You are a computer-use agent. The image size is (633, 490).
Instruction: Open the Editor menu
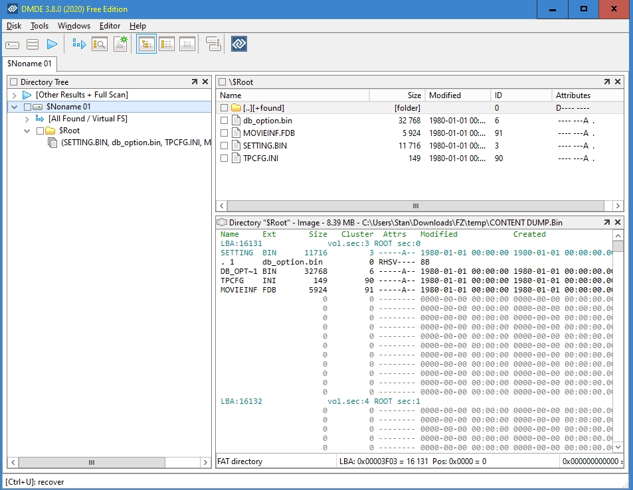tap(110, 26)
